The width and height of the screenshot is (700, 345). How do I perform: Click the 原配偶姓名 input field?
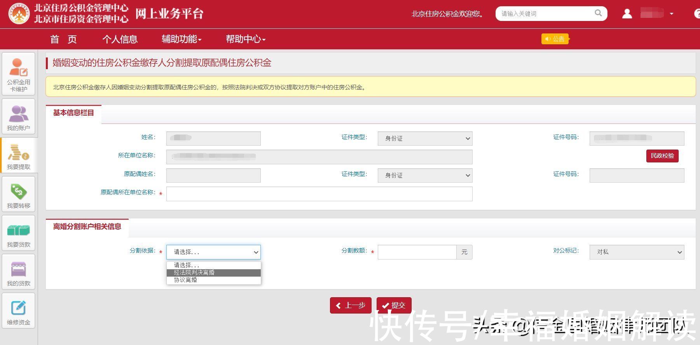point(213,175)
